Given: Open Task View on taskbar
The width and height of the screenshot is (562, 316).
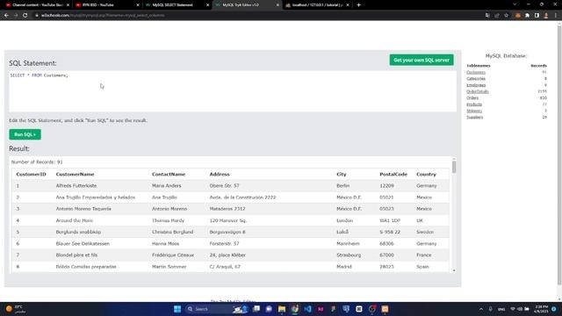Looking at the screenshot, I should pos(256,309).
